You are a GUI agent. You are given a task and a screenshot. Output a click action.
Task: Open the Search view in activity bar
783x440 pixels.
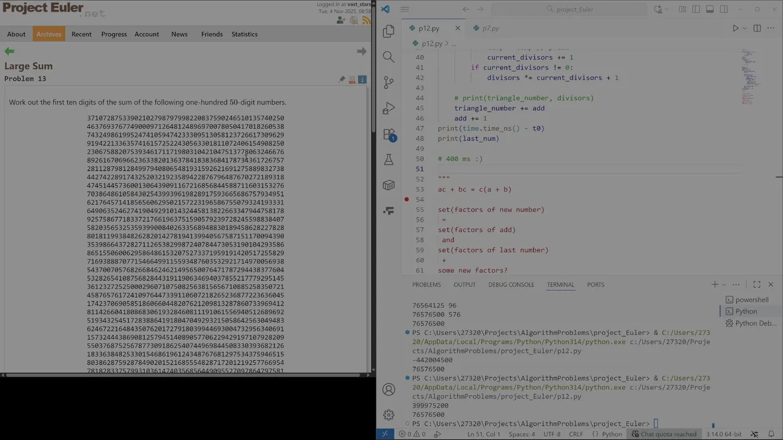tap(388, 57)
